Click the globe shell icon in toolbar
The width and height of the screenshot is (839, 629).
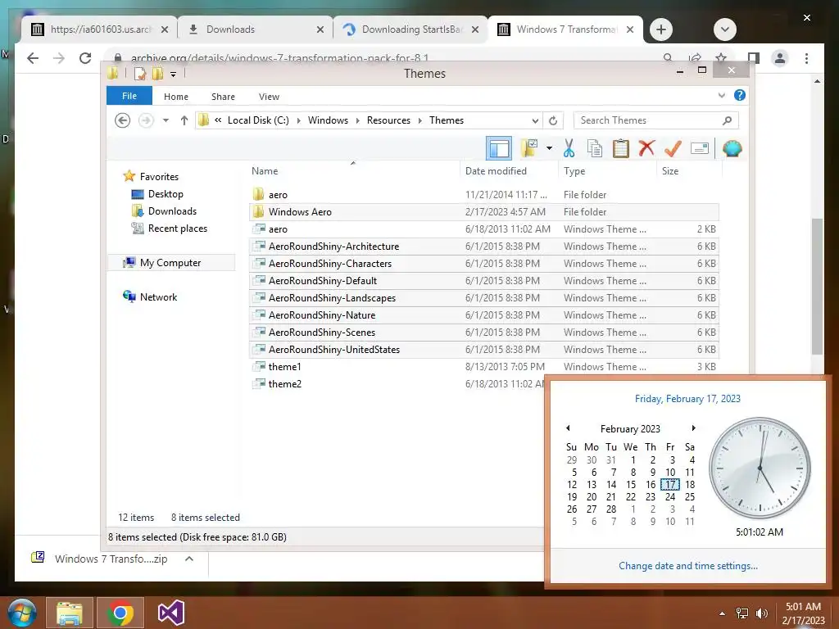tap(732, 148)
